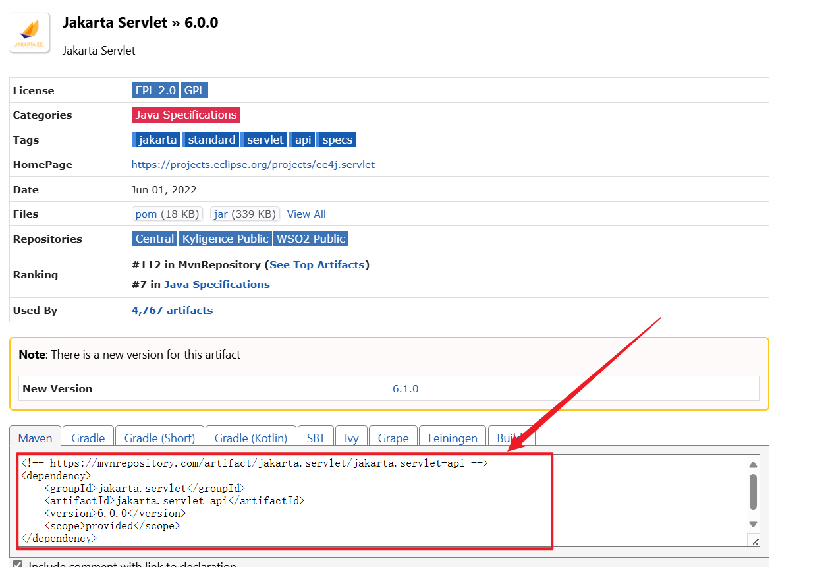The image size is (830, 567).
Task: Select the servlet tag
Action: tap(265, 140)
